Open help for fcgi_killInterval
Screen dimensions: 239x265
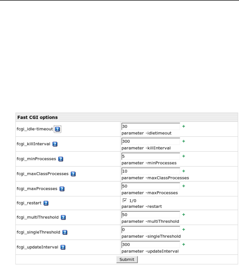click(55, 144)
